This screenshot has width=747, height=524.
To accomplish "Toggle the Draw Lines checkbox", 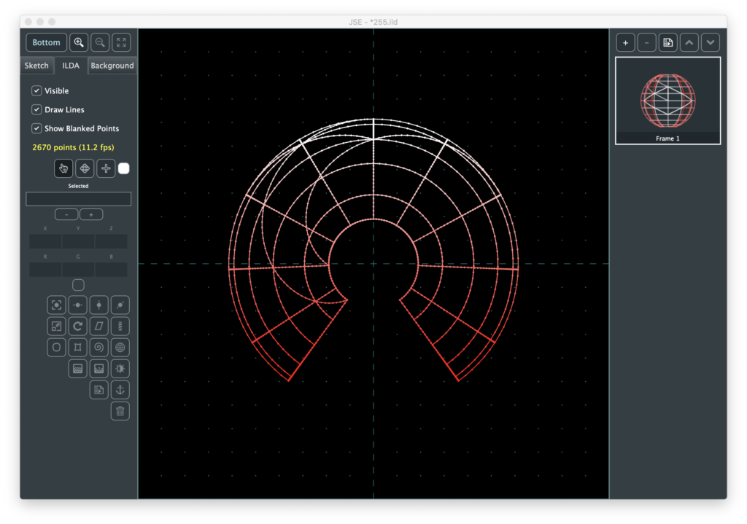I will [36, 109].
